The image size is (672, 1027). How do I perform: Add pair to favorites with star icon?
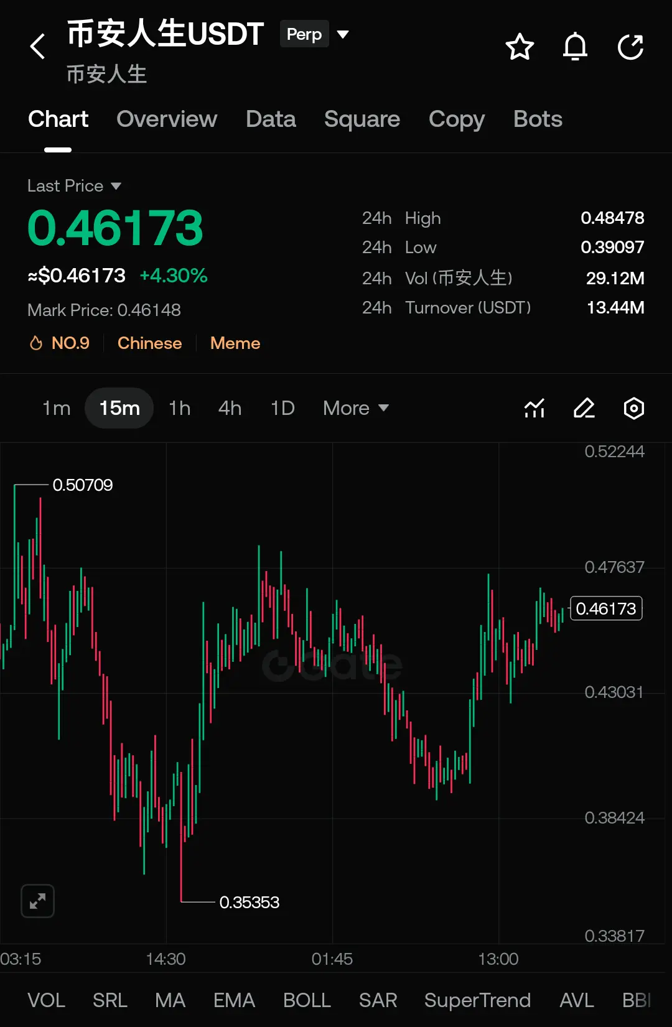(520, 47)
